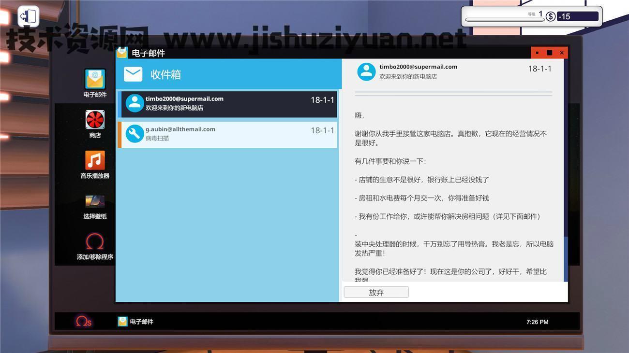629x353 pixels.
Task: Click the sender avatar in the message header
Action: (366, 71)
